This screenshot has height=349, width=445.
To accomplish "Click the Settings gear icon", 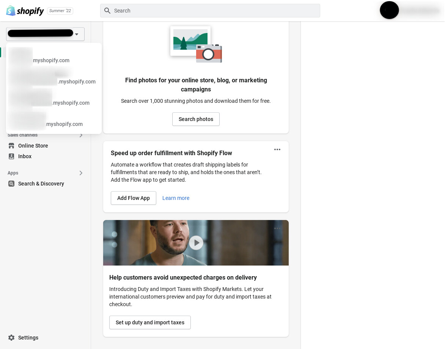I will pos(11,338).
